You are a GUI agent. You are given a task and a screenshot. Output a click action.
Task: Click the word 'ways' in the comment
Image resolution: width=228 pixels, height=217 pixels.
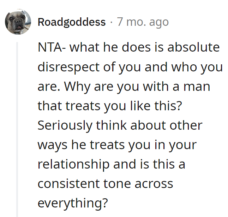pos(53,146)
